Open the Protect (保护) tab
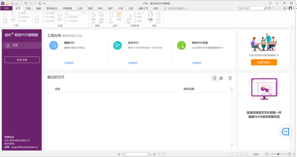Viewport: 297px width, 157px height. [x=110, y=8]
